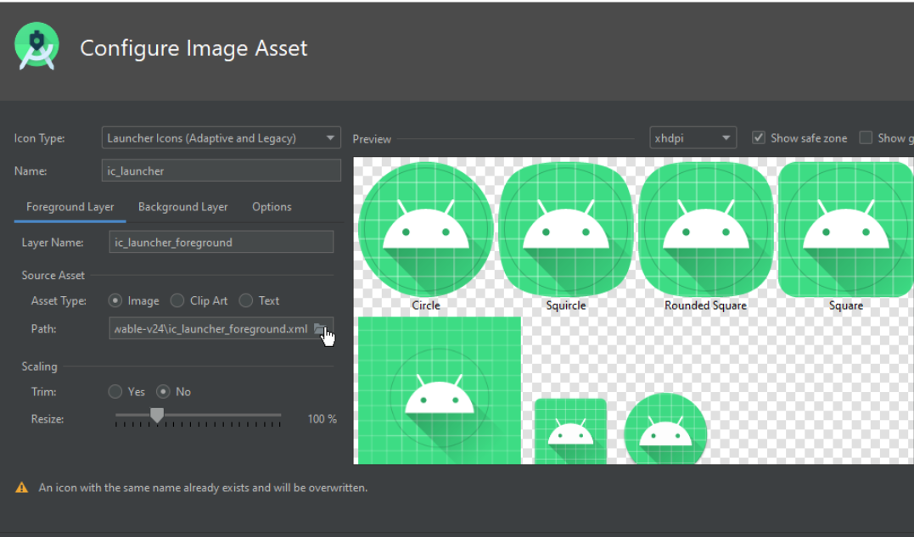Viewport: 914px width, 537px height.
Task: Select the Rounded Square icon preview
Action: (x=706, y=229)
